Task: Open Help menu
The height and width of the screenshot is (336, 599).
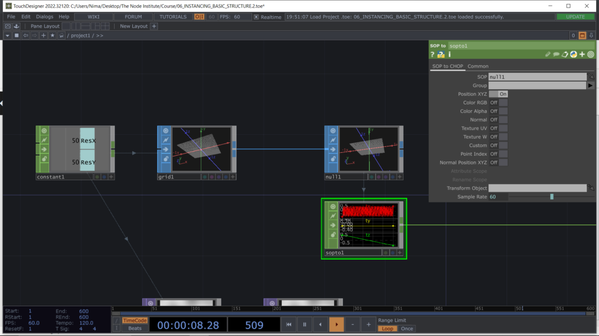Action: tap(64, 17)
